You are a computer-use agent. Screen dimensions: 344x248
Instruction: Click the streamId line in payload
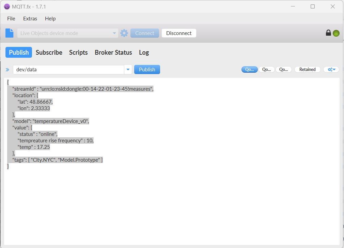point(83,89)
